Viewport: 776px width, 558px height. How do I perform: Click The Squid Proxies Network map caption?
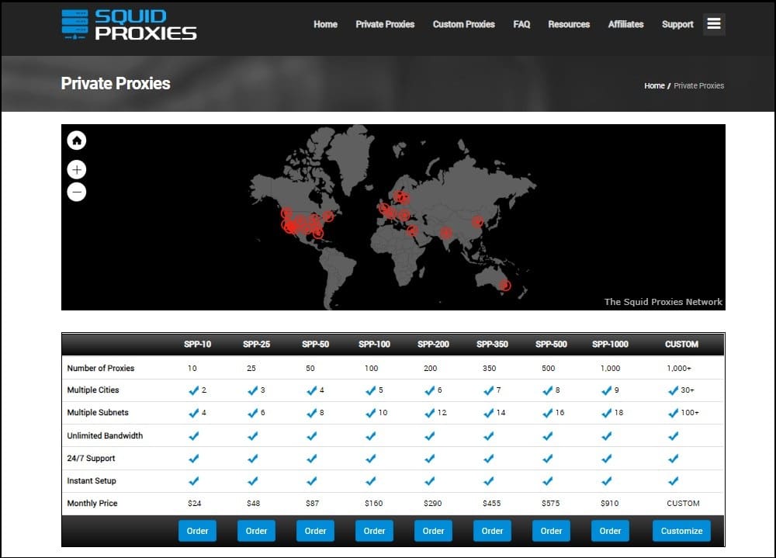[663, 302]
